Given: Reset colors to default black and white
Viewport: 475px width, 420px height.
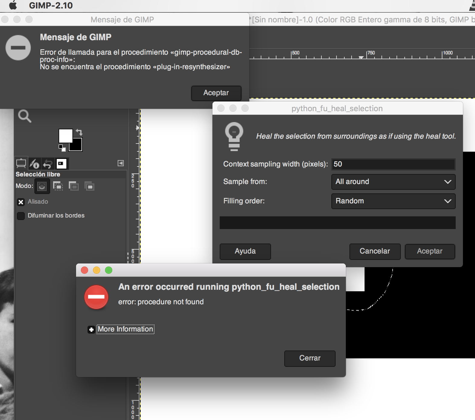Looking at the screenshot, I should tap(62, 148).
